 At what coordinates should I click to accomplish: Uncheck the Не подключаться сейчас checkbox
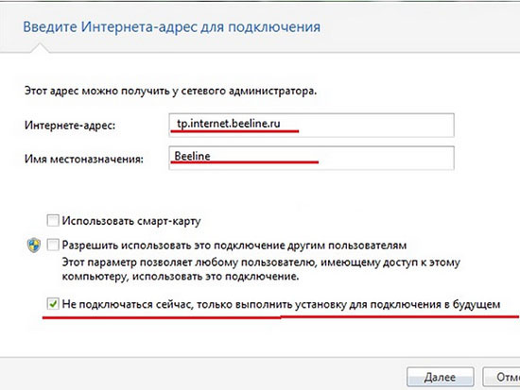53,304
